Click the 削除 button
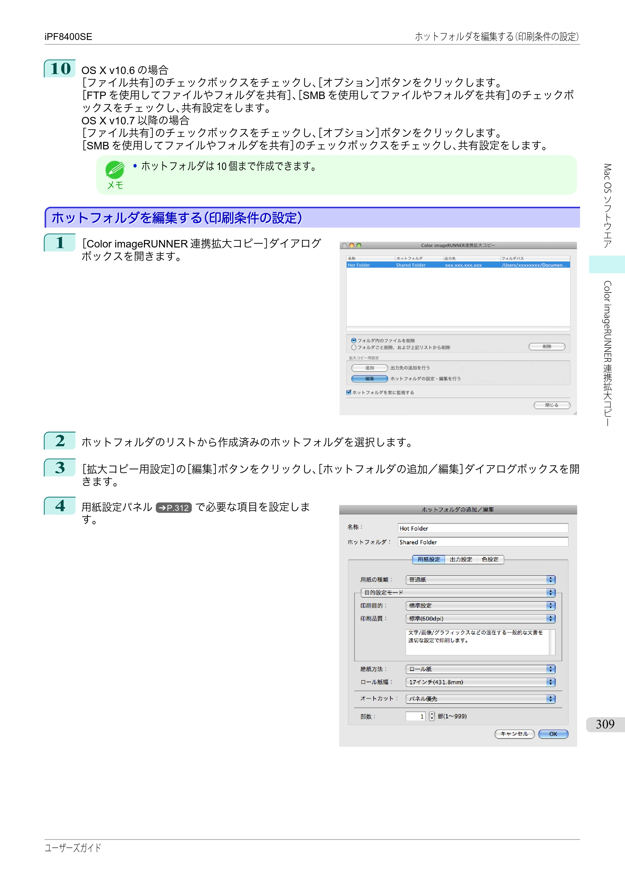This screenshot has width=625, height=884. click(547, 347)
